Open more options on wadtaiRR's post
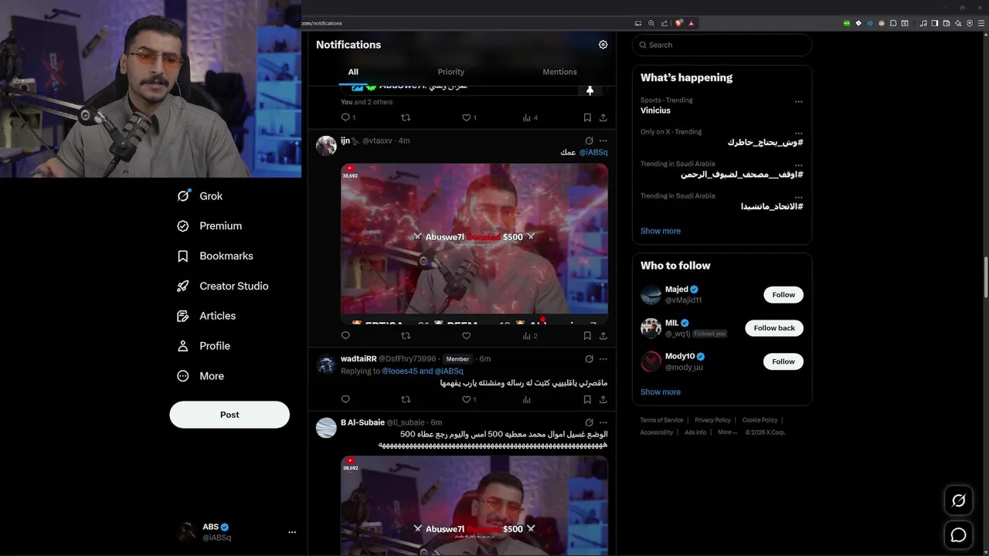Viewport: 989px width, 556px height. tap(603, 359)
